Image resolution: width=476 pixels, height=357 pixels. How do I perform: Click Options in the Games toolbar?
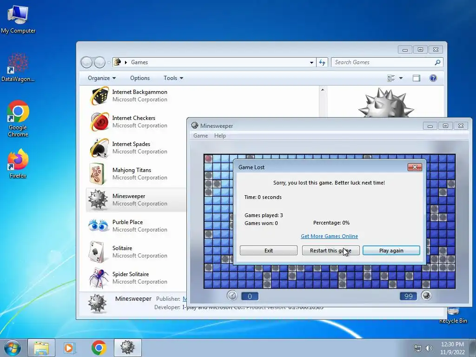[140, 78]
